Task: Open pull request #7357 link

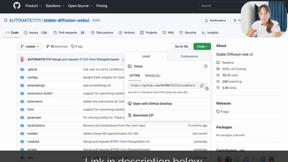Action: (115, 141)
